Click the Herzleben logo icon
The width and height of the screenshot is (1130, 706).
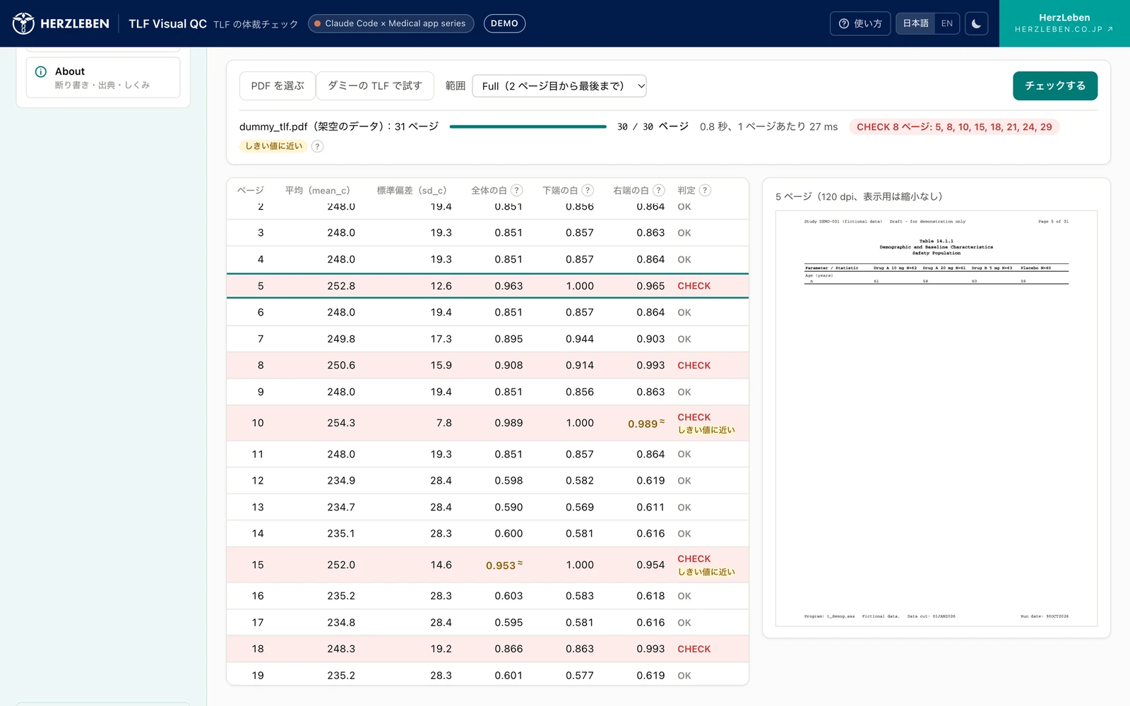(x=23, y=23)
